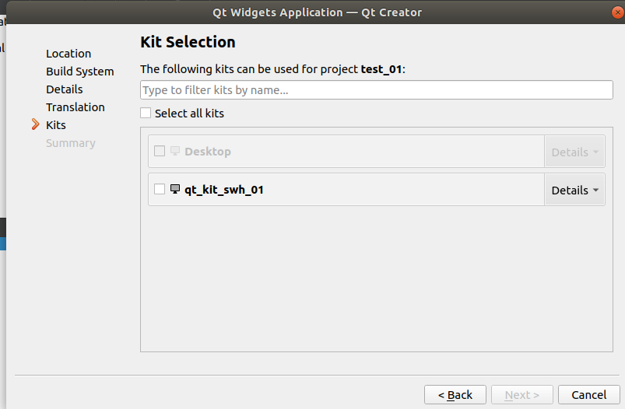
Task: Open the Translation wizard step
Action: pyautogui.click(x=75, y=107)
